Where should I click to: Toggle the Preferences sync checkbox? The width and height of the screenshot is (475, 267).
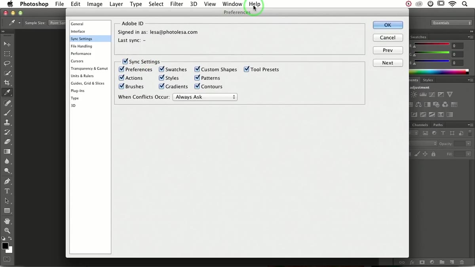click(122, 69)
